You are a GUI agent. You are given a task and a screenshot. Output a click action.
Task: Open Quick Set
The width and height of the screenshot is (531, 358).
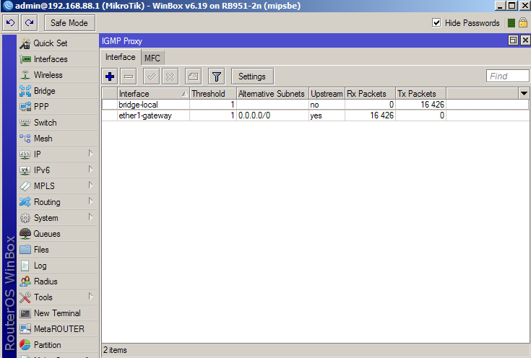[x=58, y=43]
